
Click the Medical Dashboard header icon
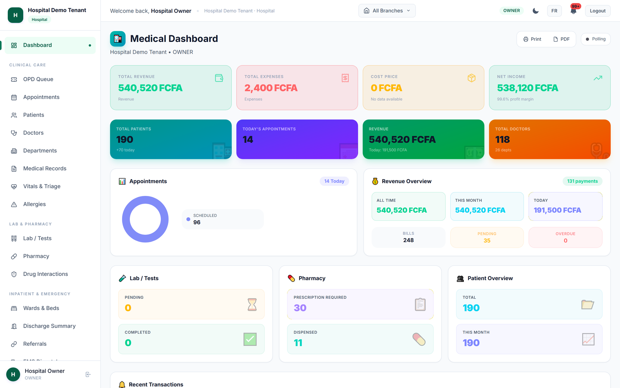[x=118, y=39]
